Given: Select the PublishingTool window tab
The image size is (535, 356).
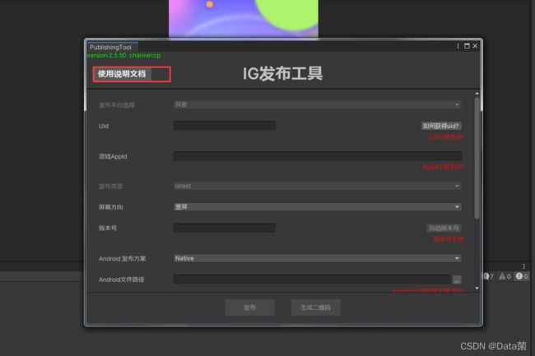Looking at the screenshot, I should pos(111,47).
